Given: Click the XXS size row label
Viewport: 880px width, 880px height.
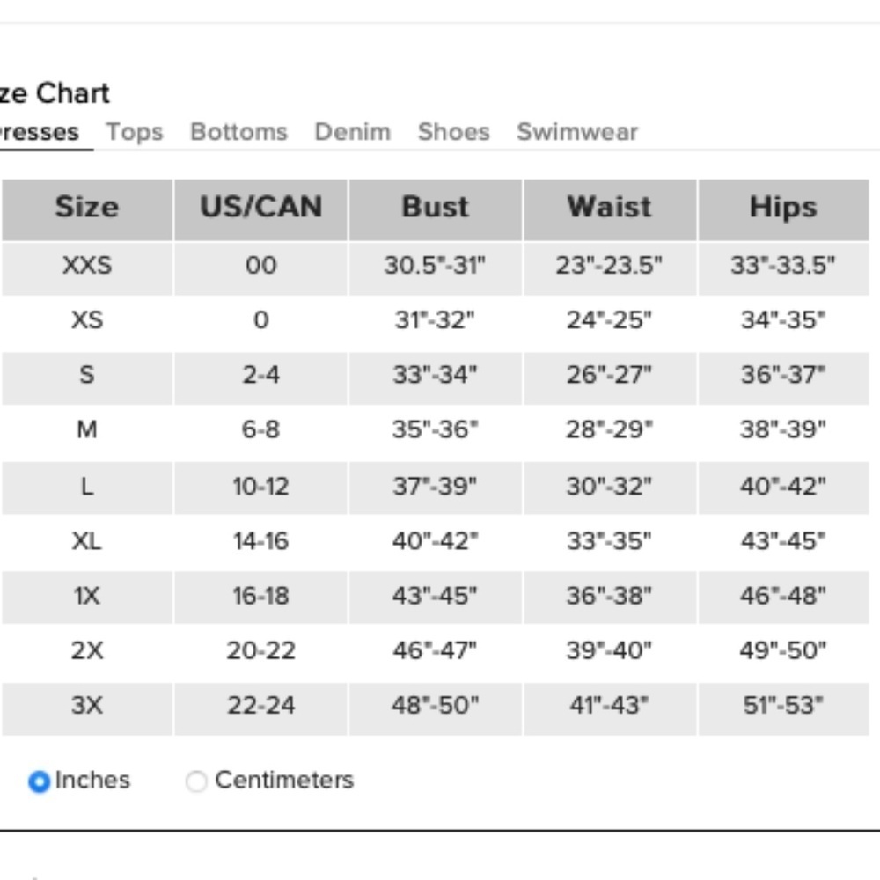Looking at the screenshot, I should 87,266.
